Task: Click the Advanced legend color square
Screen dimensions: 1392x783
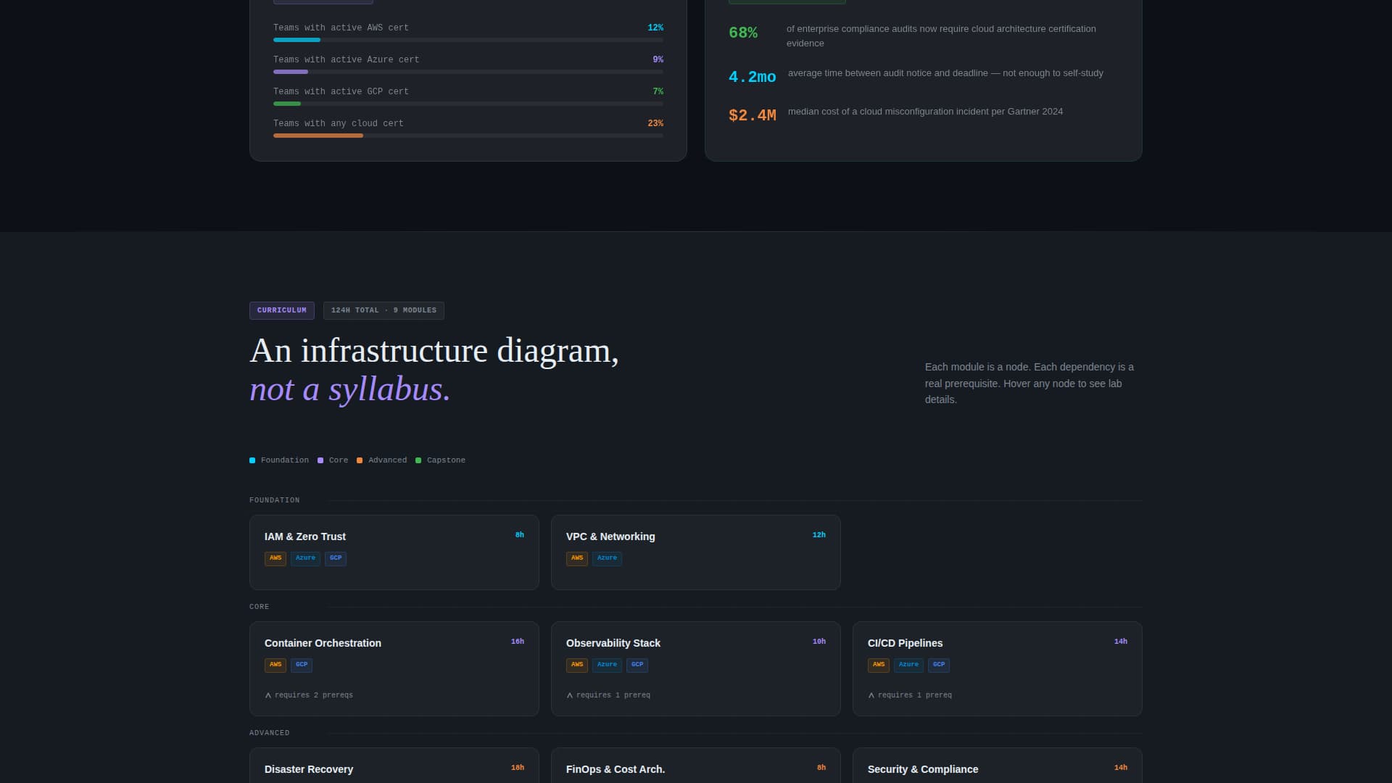Action: [x=360, y=460]
